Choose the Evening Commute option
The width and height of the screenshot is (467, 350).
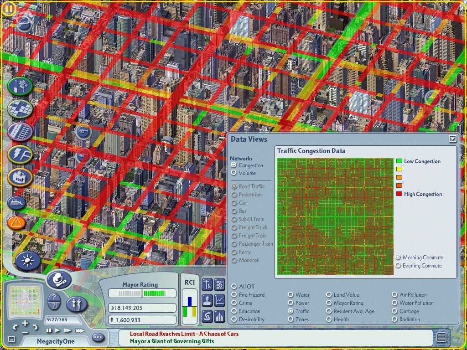[398, 265]
